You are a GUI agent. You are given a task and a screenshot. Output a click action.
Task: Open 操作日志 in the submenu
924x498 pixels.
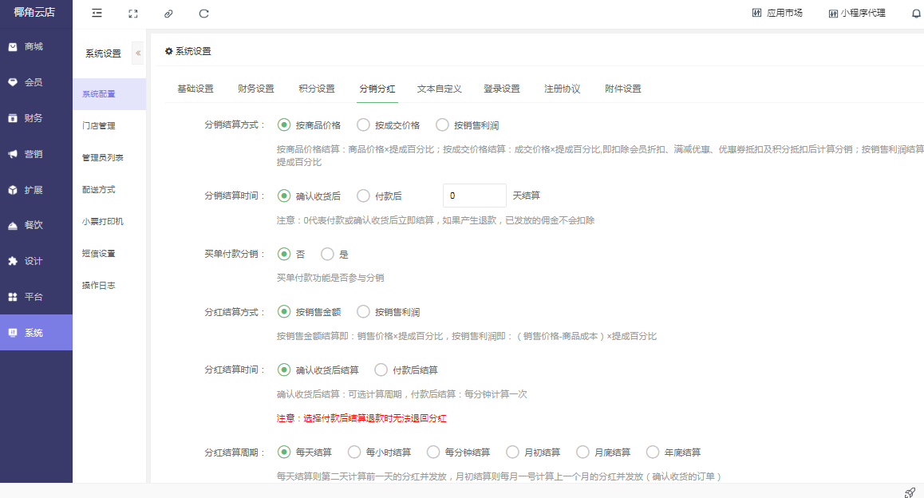[x=109, y=285]
